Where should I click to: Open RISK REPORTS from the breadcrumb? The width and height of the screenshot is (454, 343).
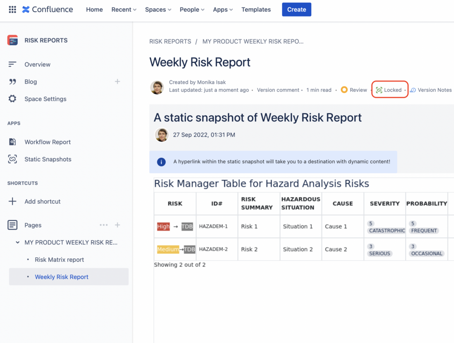(170, 41)
